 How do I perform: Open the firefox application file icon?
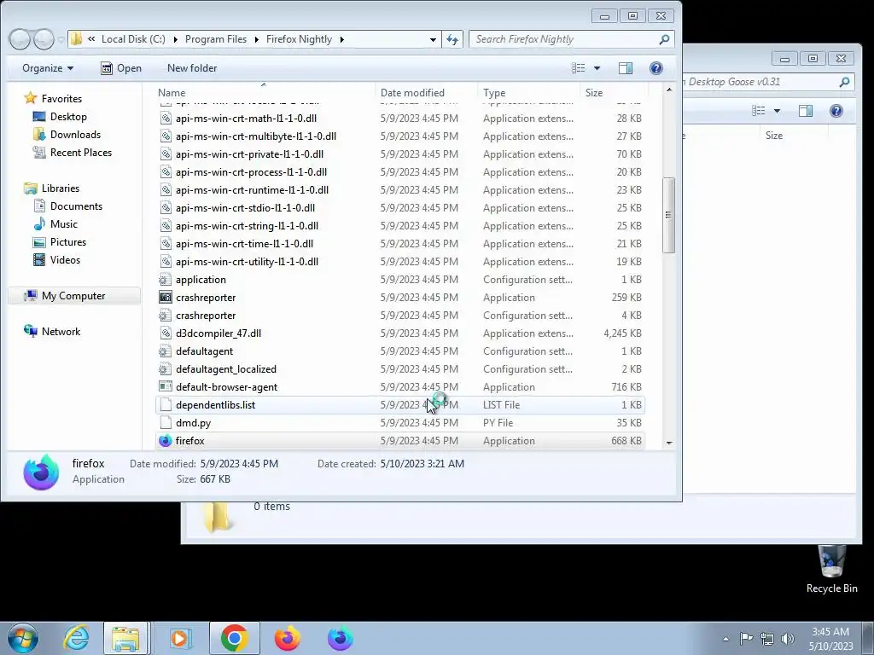tap(165, 441)
